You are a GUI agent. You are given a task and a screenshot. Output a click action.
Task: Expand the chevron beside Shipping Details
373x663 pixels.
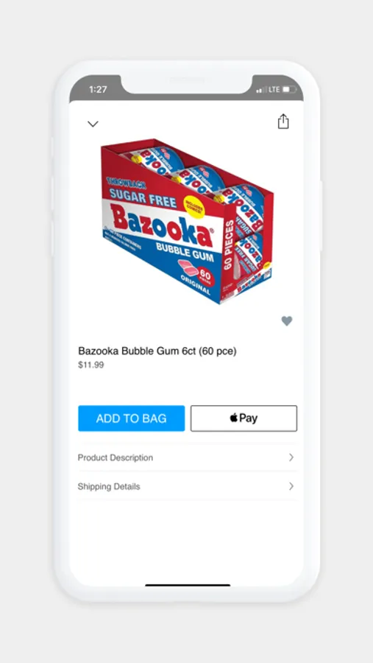291,486
